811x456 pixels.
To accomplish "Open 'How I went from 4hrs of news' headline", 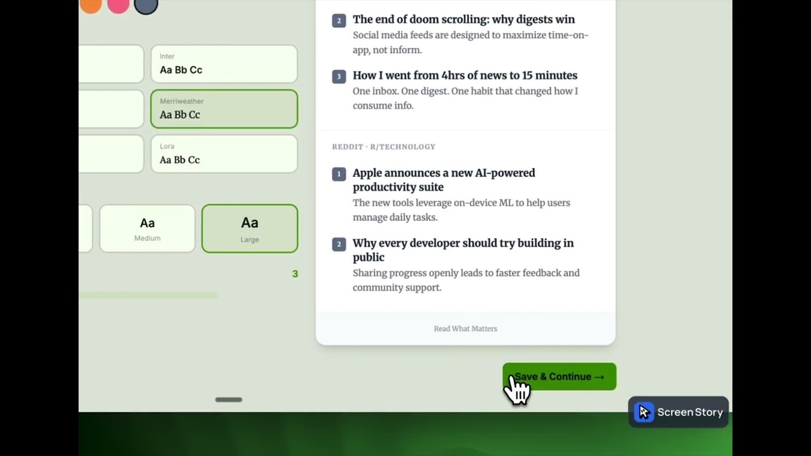I will point(465,75).
